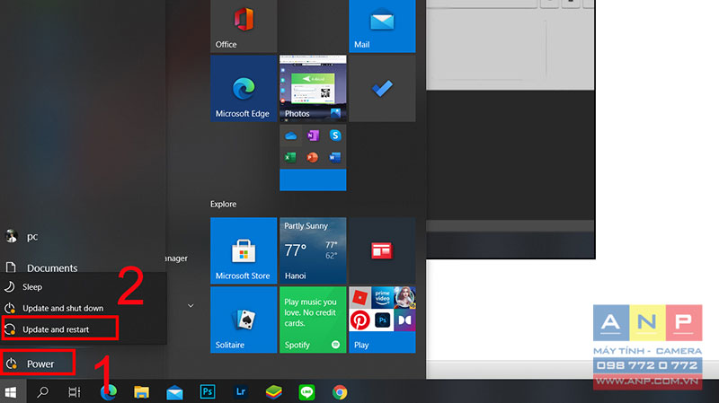Open the To Do checkmark tile
The height and width of the screenshot is (403, 719).
[382, 88]
